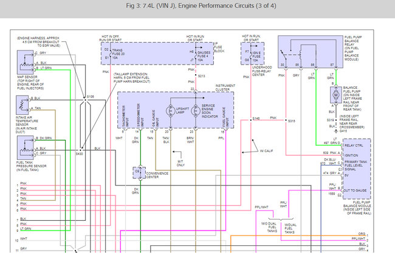Click the FUEL TANK PRESSURE SENSOR caption
Viewport: 395px width, 261px height.
tap(32, 166)
